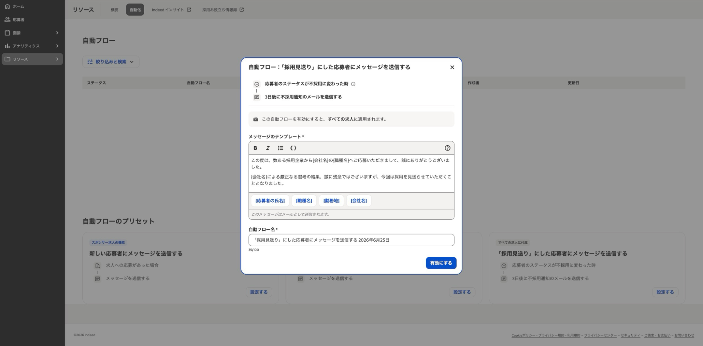Click 設定する on 「採用見送り」 preset card

(665, 292)
